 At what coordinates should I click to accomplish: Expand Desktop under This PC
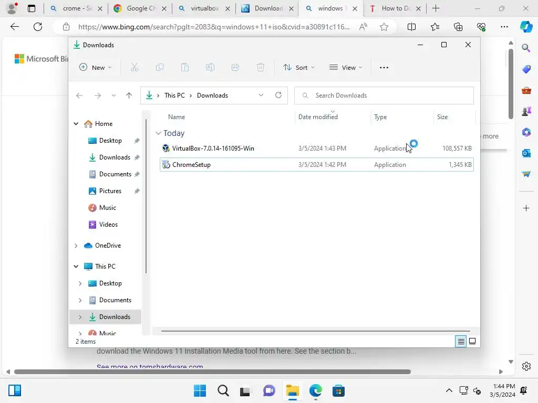pos(80,283)
